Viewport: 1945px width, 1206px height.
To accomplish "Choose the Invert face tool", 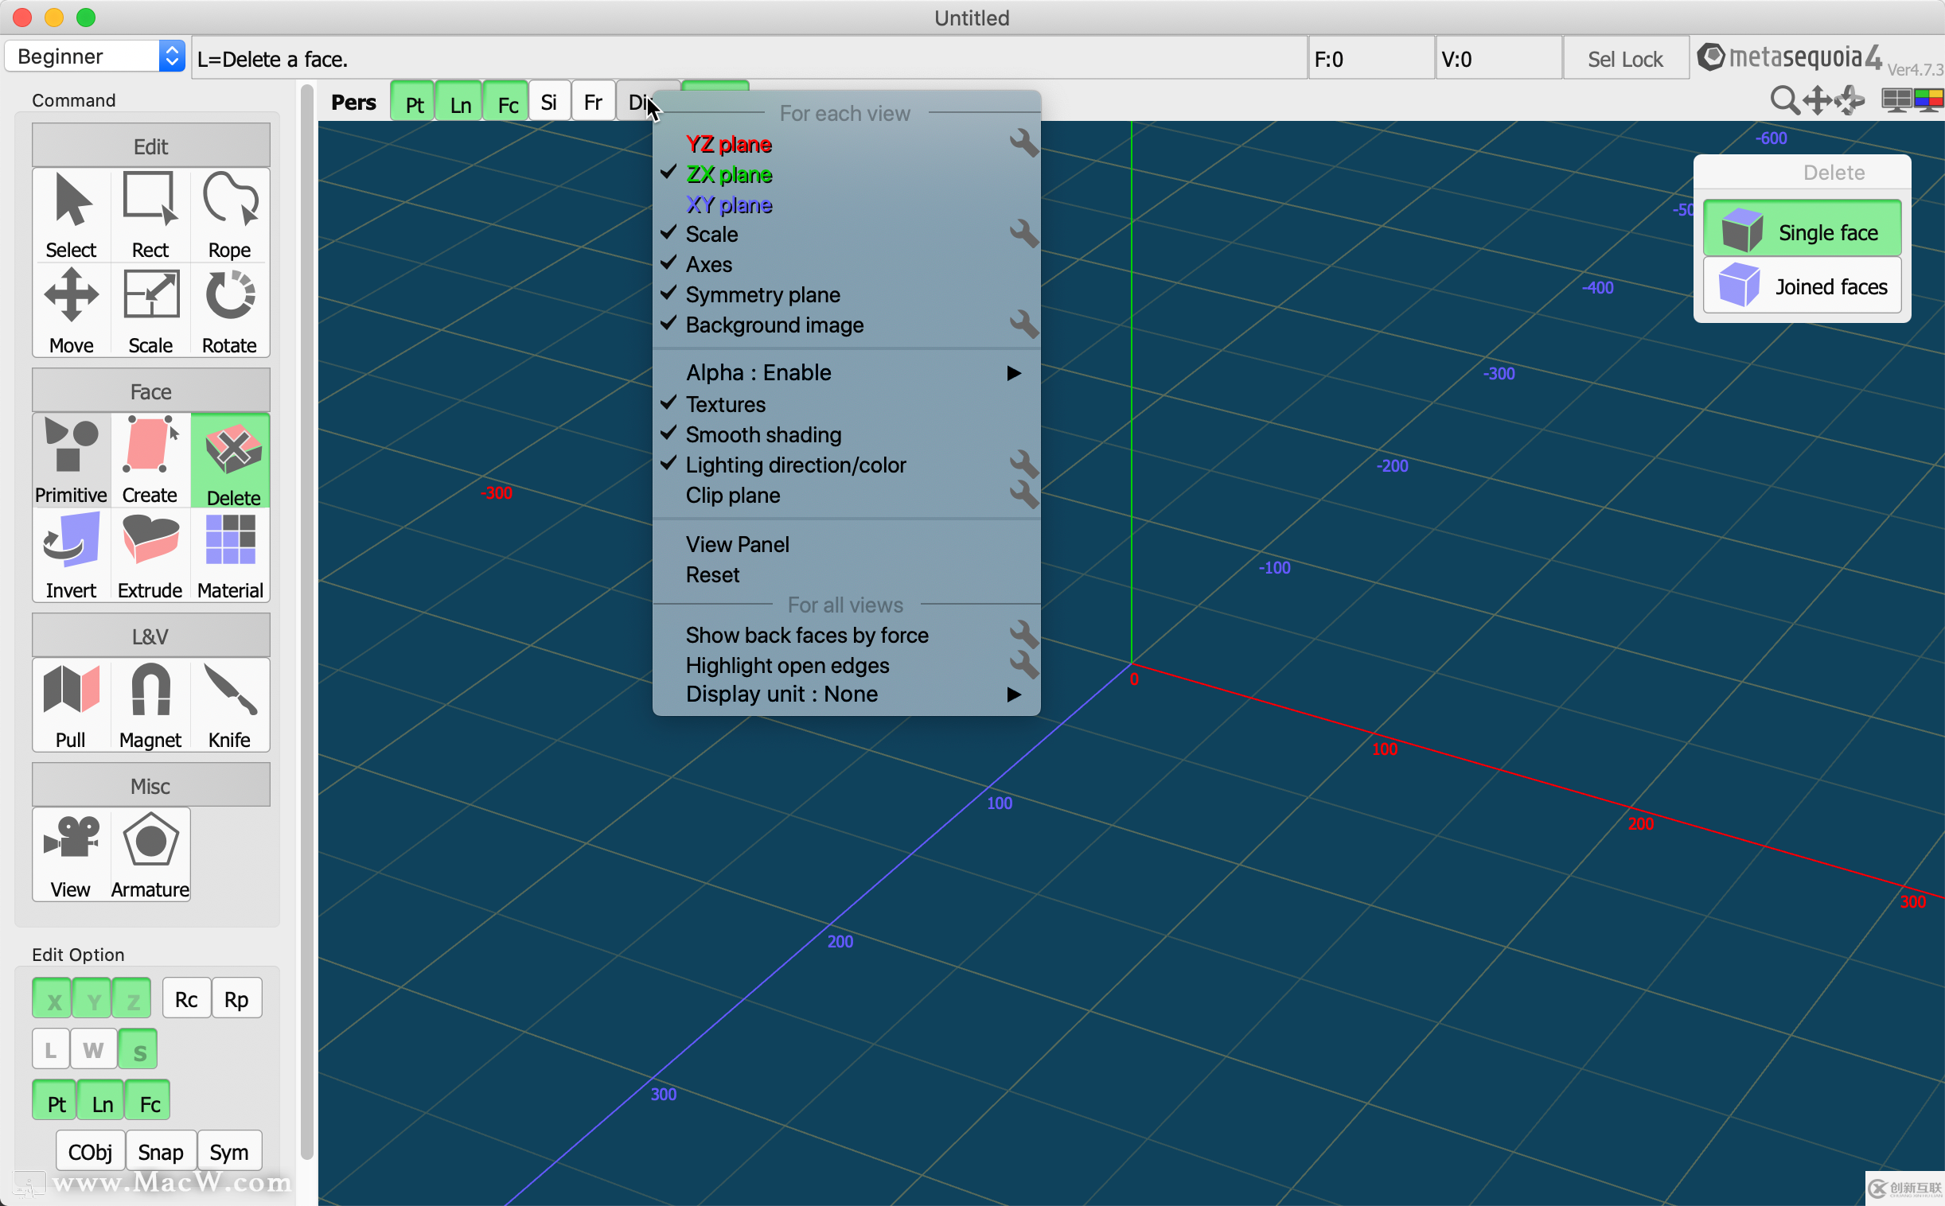I will pos(71,555).
